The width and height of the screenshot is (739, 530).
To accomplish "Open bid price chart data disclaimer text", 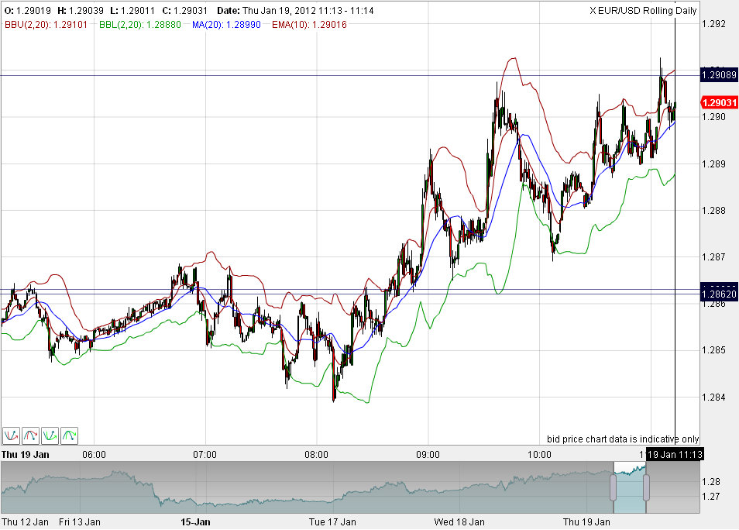I will pos(622,439).
